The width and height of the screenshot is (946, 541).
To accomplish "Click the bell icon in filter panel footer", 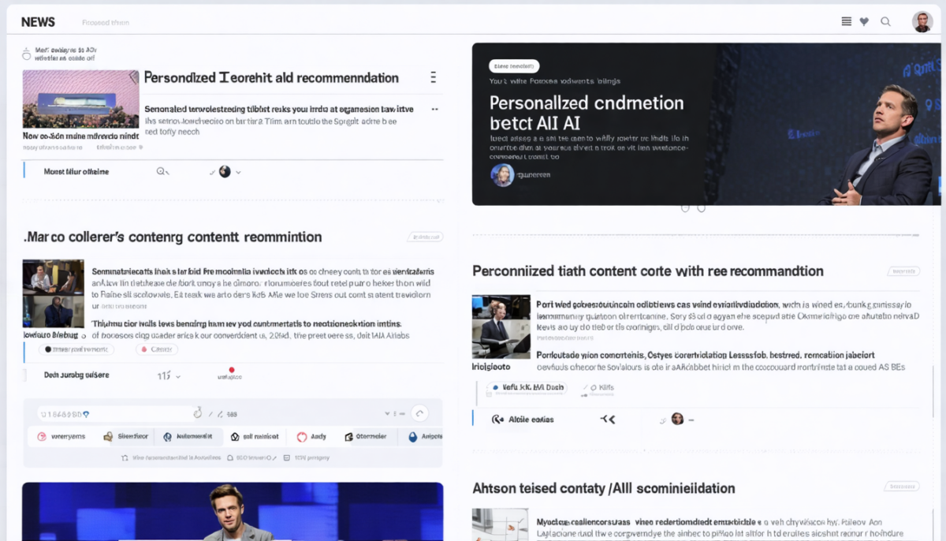I will click(229, 457).
